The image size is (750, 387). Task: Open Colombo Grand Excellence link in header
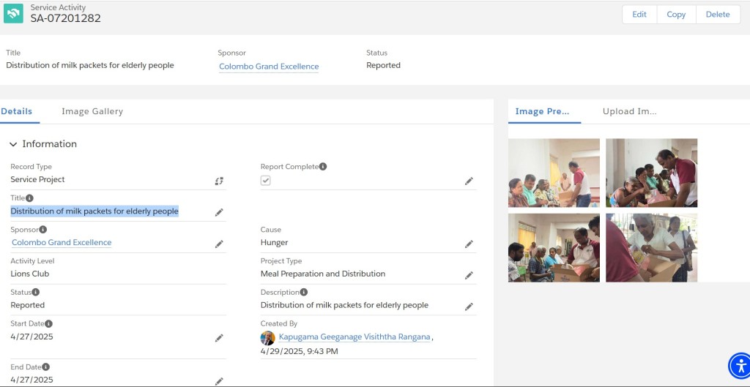269,67
